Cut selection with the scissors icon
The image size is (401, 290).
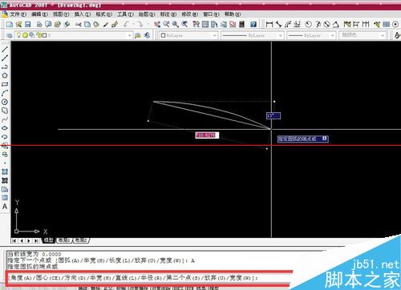pos(79,25)
